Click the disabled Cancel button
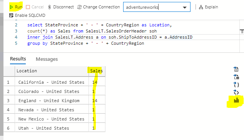 point(35,7)
